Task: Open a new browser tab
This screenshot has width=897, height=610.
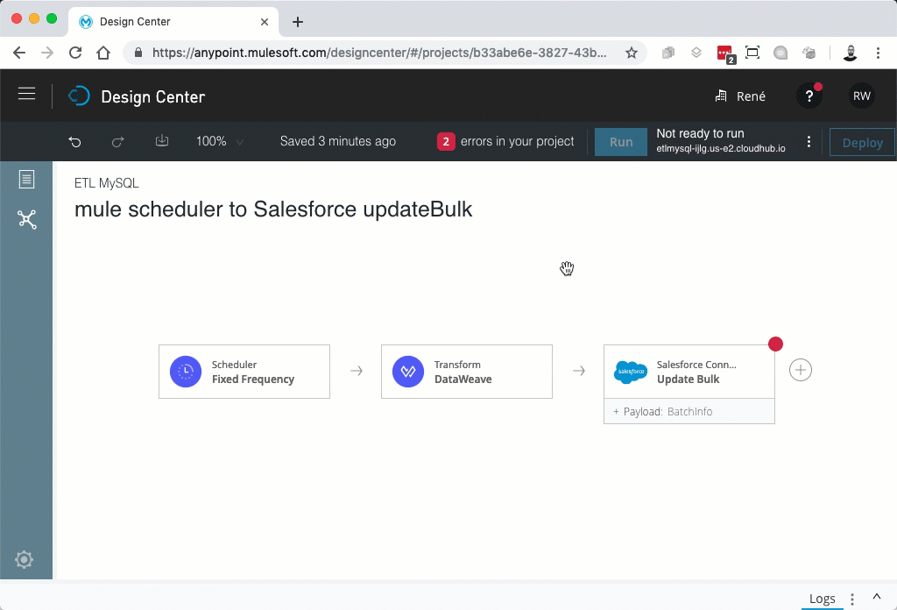Action: pyautogui.click(x=298, y=22)
